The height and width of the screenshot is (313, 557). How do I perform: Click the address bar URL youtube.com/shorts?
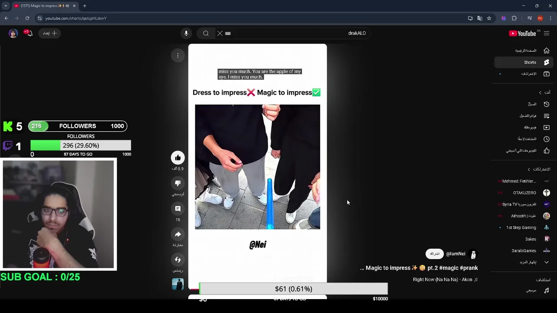click(x=76, y=18)
